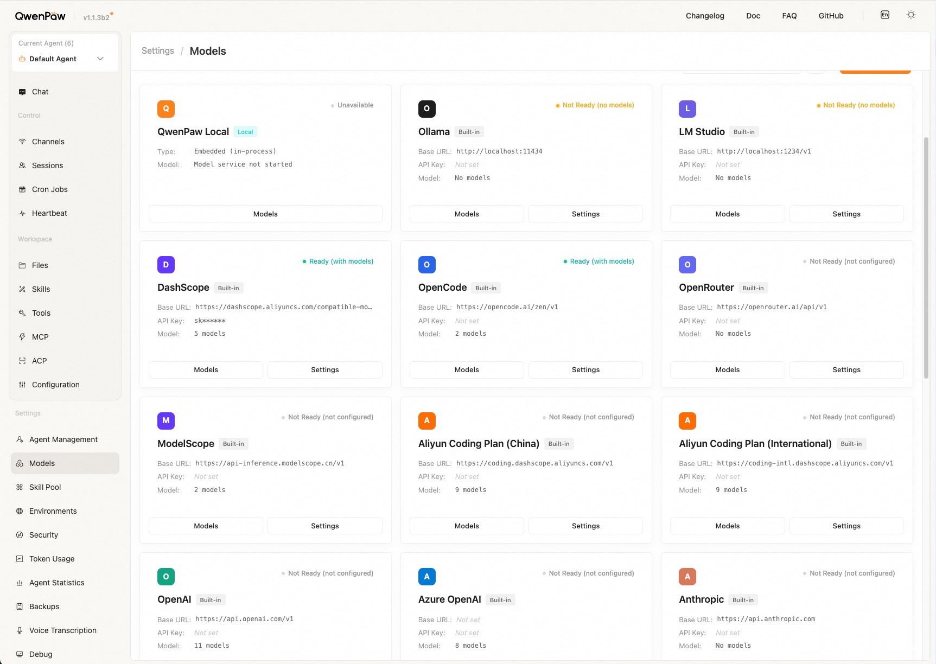Screen dimensions: 936x664
Task: Click the Files folder icon
Action: pos(22,265)
